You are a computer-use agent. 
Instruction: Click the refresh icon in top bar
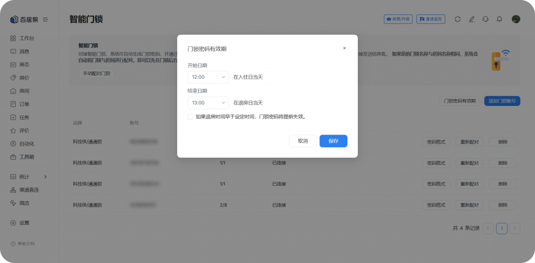click(458, 19)
